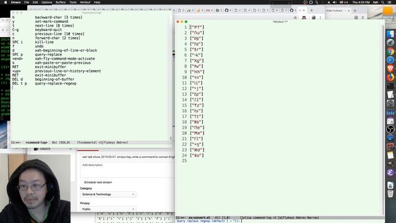396x223 pixels.
Task: Click the CREATE button in YouTube
Action: pos(43,149)
